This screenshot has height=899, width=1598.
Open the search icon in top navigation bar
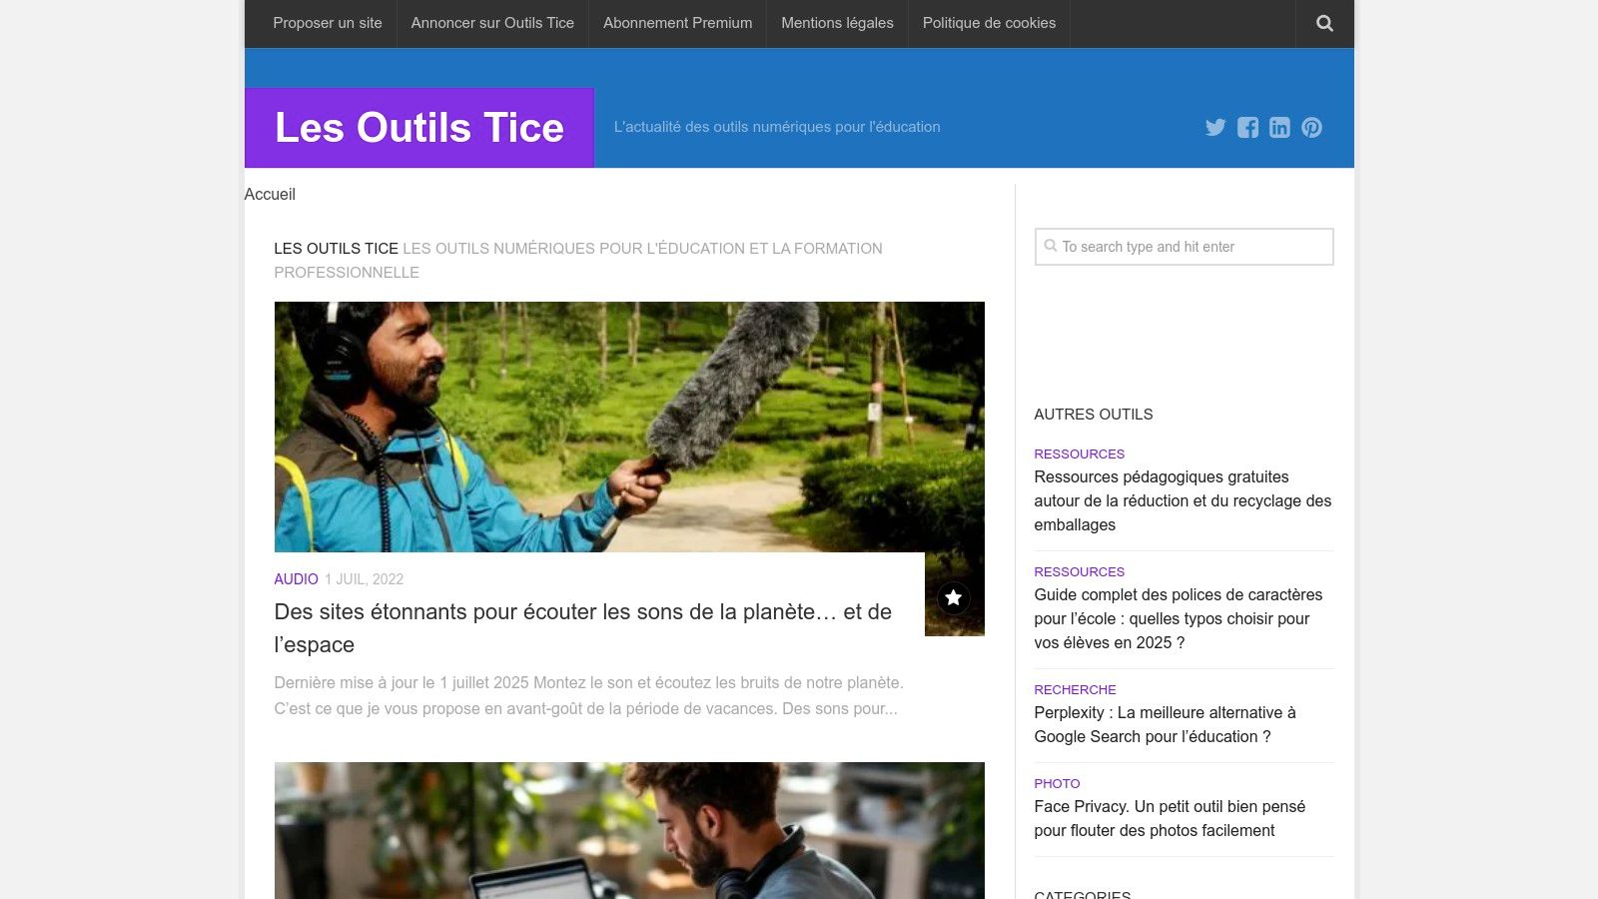(x=1324, y=23)
